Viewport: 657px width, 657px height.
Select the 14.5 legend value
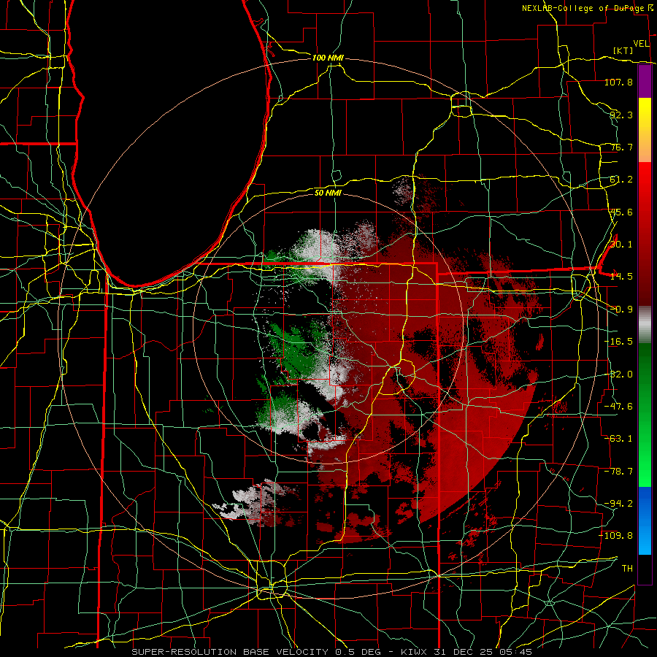coord(621,277)
